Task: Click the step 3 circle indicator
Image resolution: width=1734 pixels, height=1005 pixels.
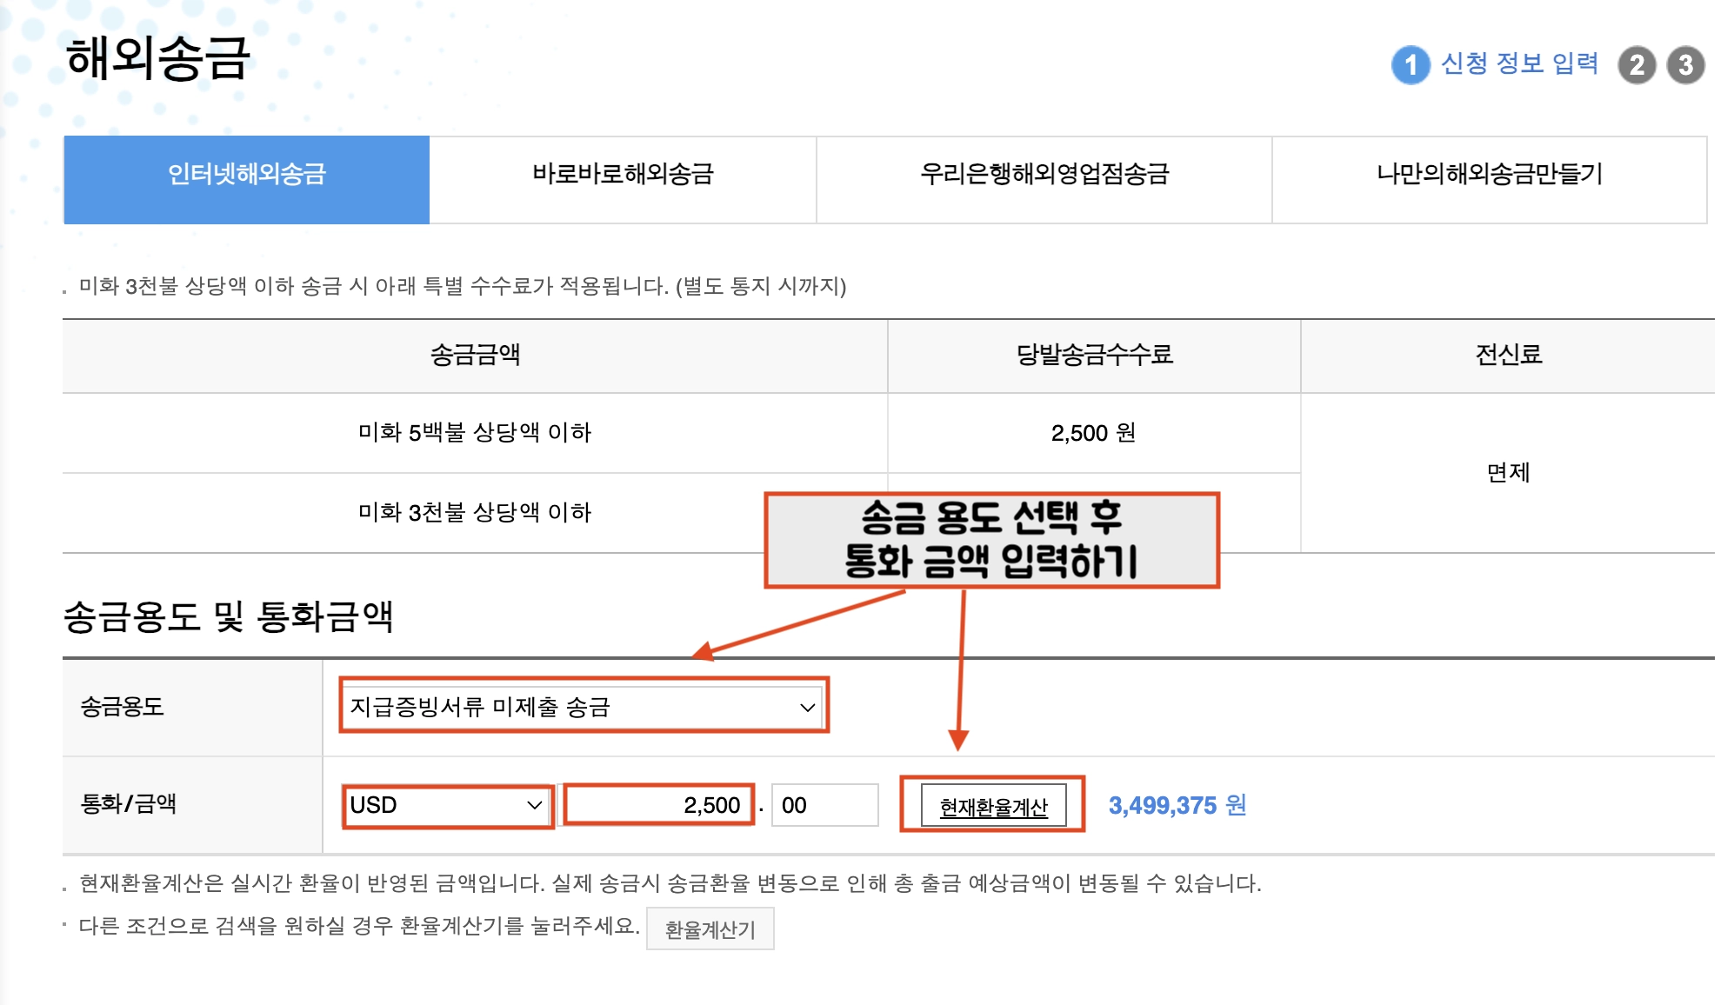Action: coord(1685,65)
